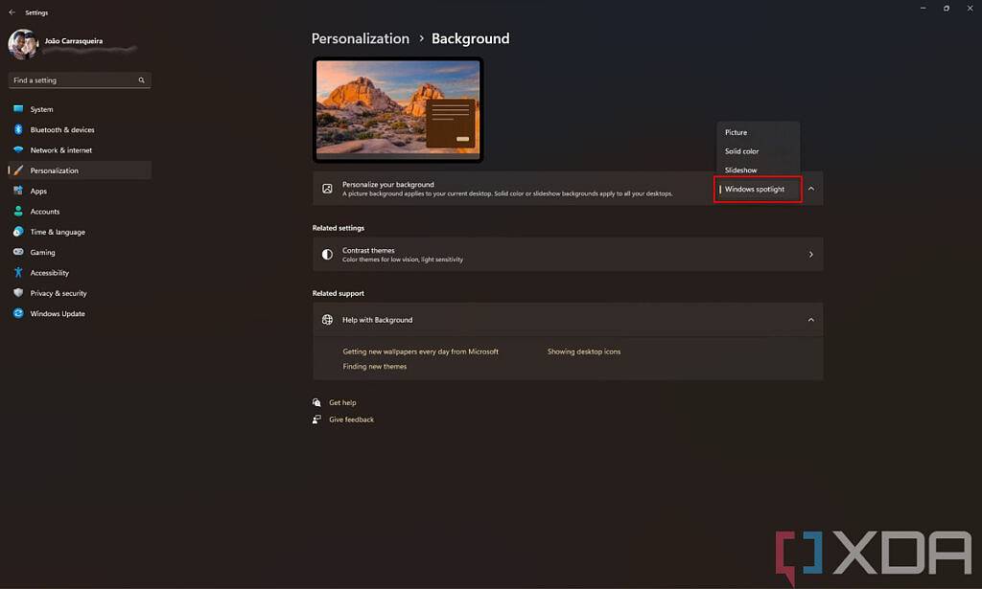Open Time & language icon

18,232
